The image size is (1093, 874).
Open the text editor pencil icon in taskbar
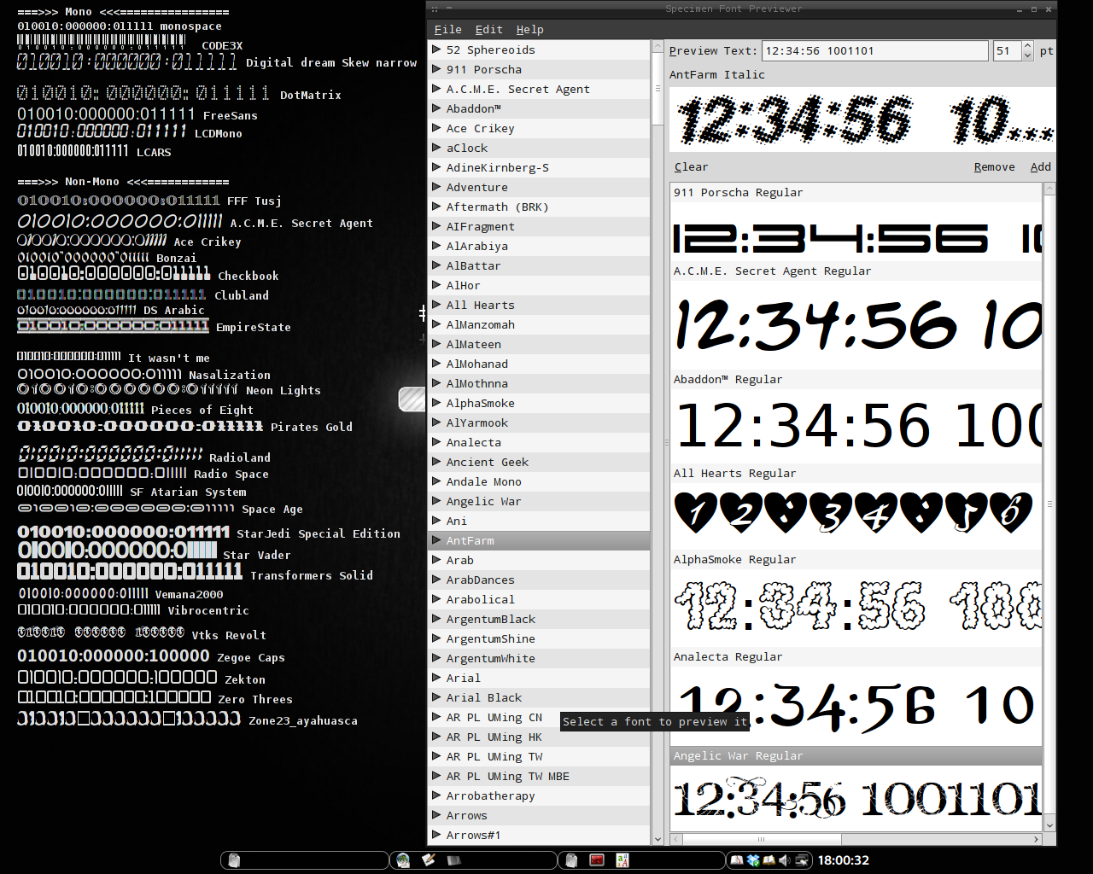pyautogui.click(x=429, y=859)
